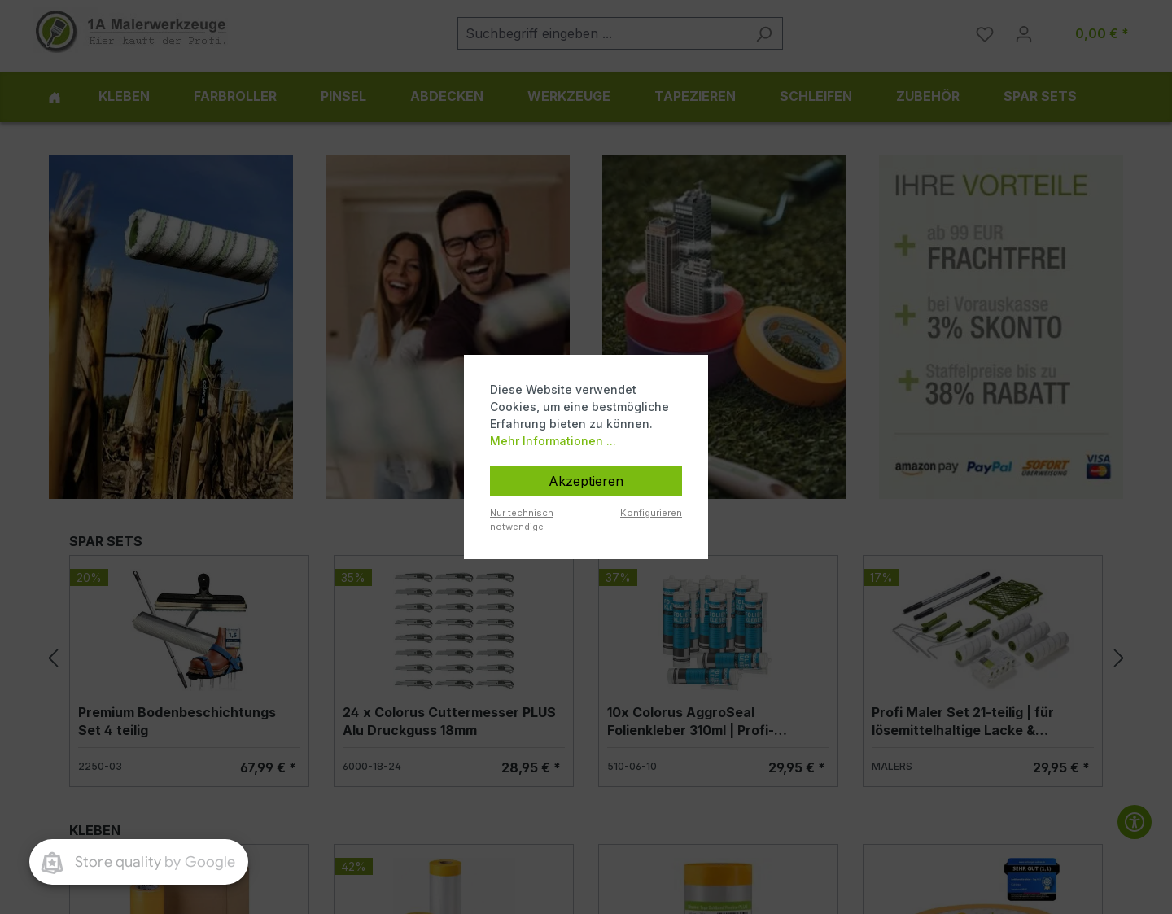1172x914 pixels.
Task: Open the KLEBEN menu
Action: coord(124,97)
